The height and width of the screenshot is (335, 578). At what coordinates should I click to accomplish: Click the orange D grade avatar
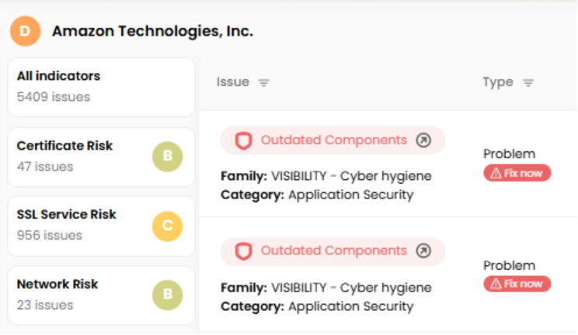[25, 31]
